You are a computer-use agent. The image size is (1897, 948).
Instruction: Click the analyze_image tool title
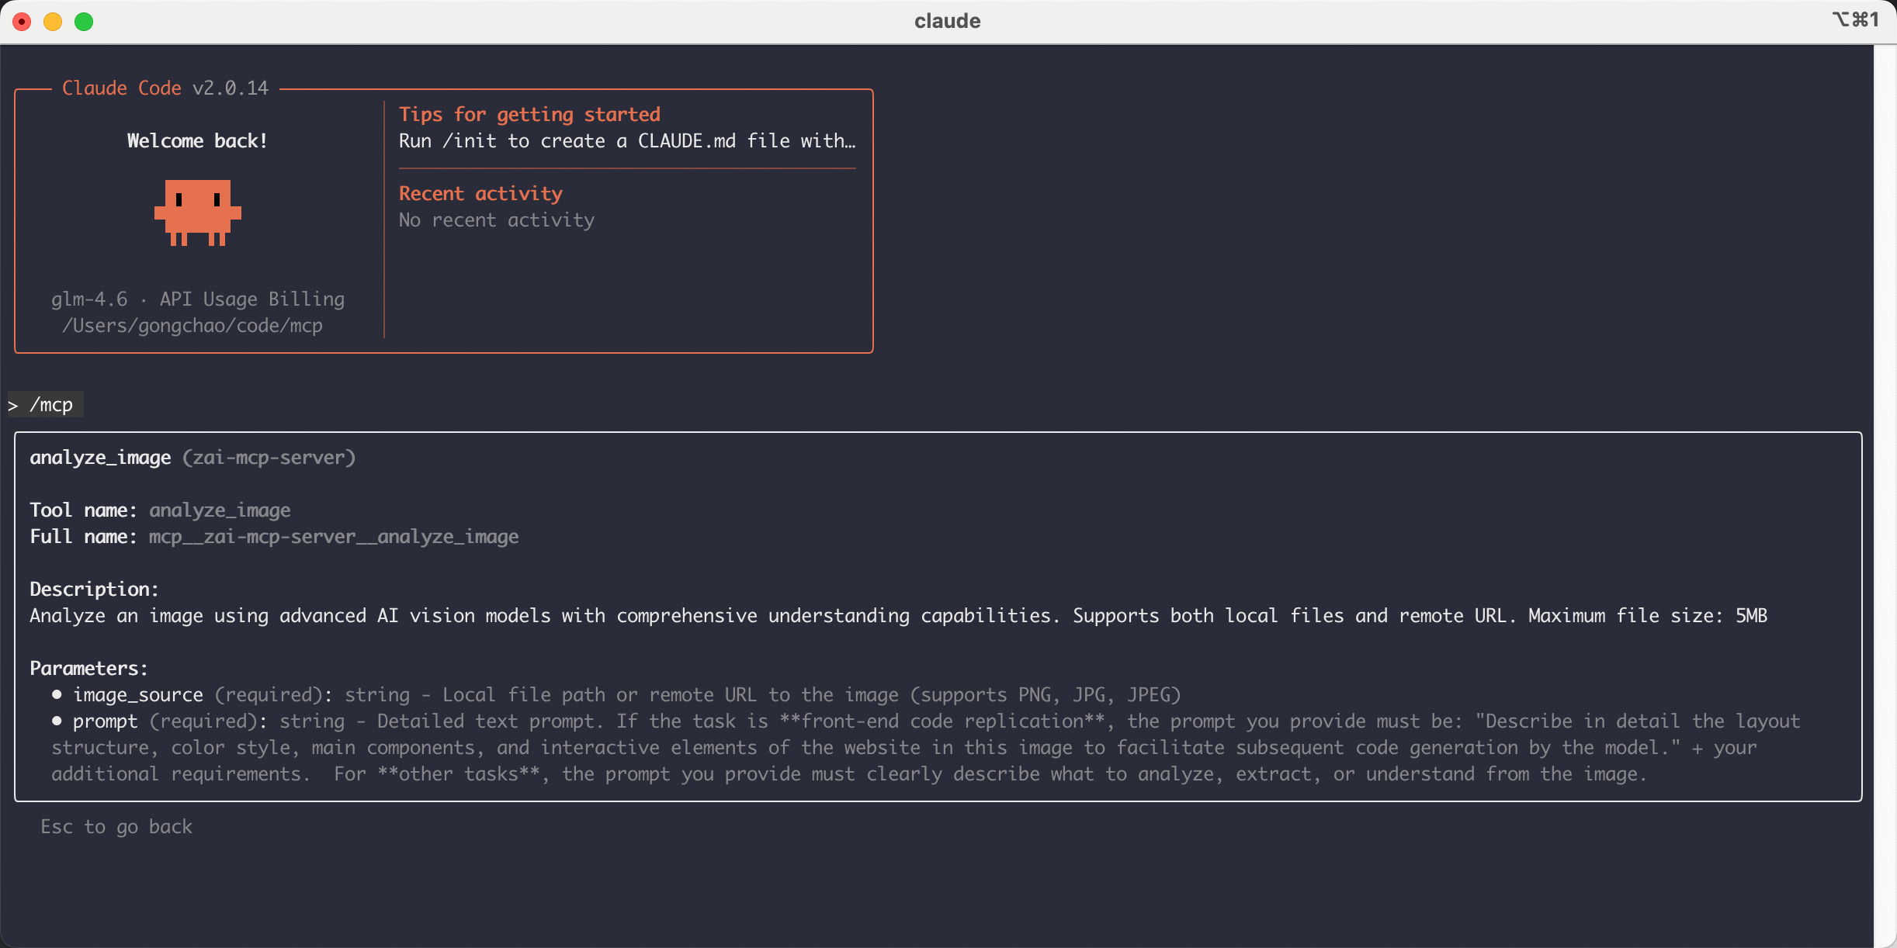coord(101,458)
